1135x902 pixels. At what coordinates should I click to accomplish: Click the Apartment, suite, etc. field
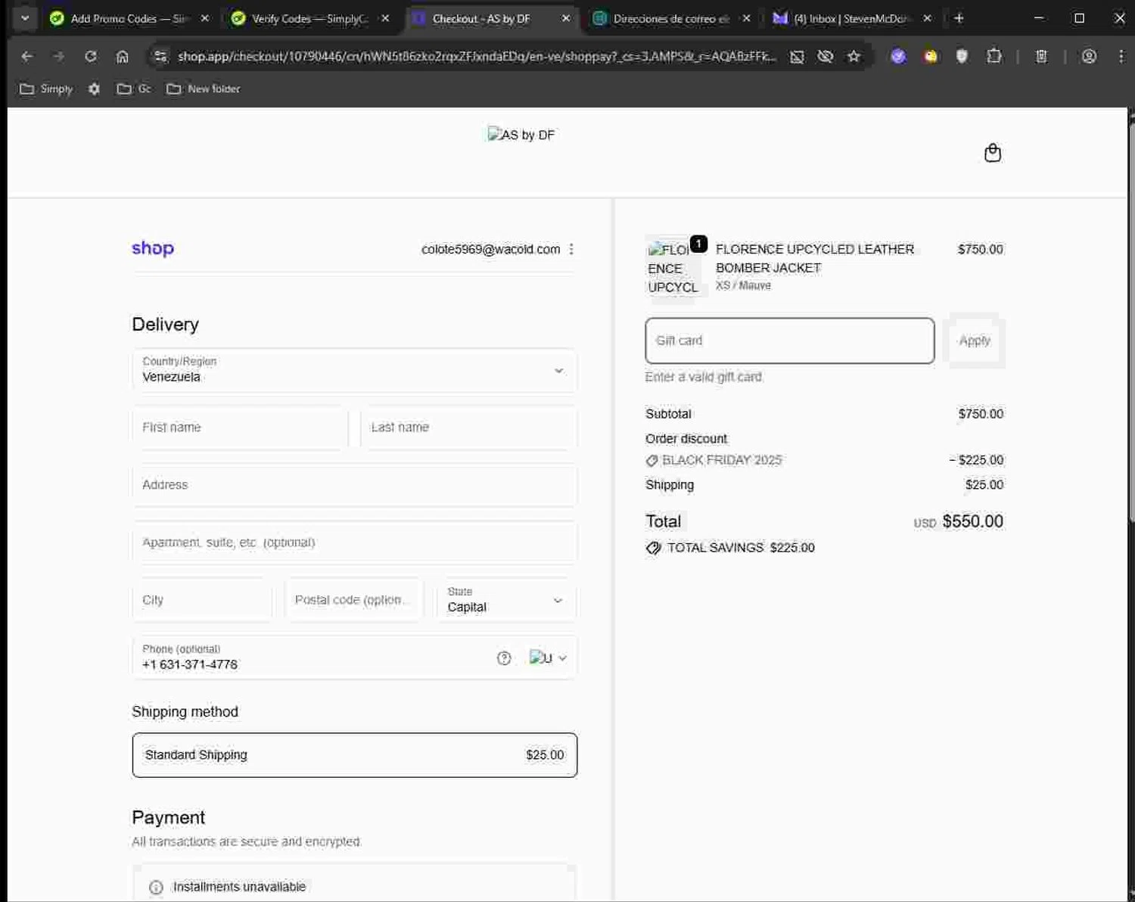click(354, 543)
